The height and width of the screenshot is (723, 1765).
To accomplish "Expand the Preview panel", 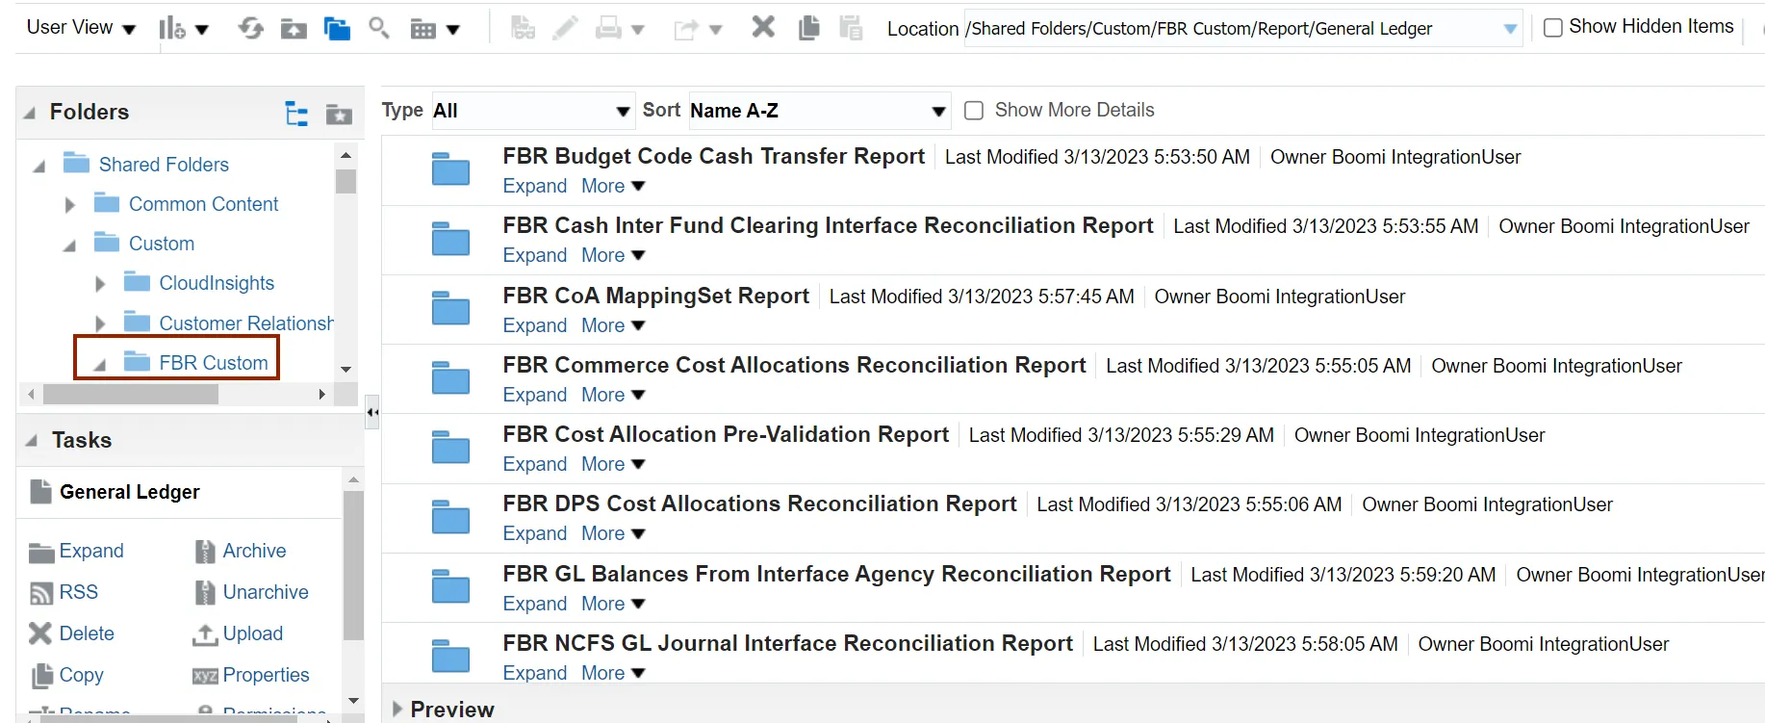I will pos(397,710).
